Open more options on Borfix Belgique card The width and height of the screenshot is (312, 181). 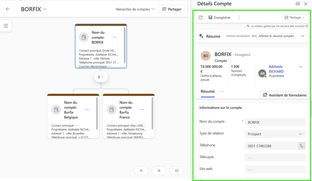click(87, 110)
